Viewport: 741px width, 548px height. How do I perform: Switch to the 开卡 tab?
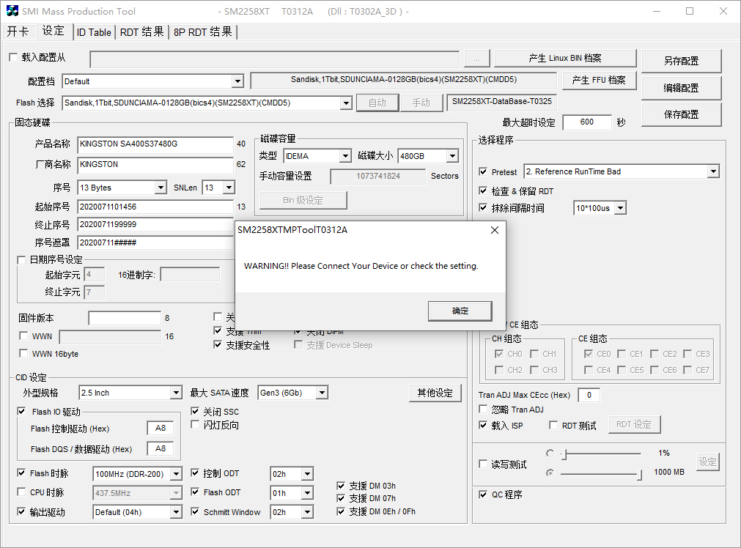pos(18,32)
